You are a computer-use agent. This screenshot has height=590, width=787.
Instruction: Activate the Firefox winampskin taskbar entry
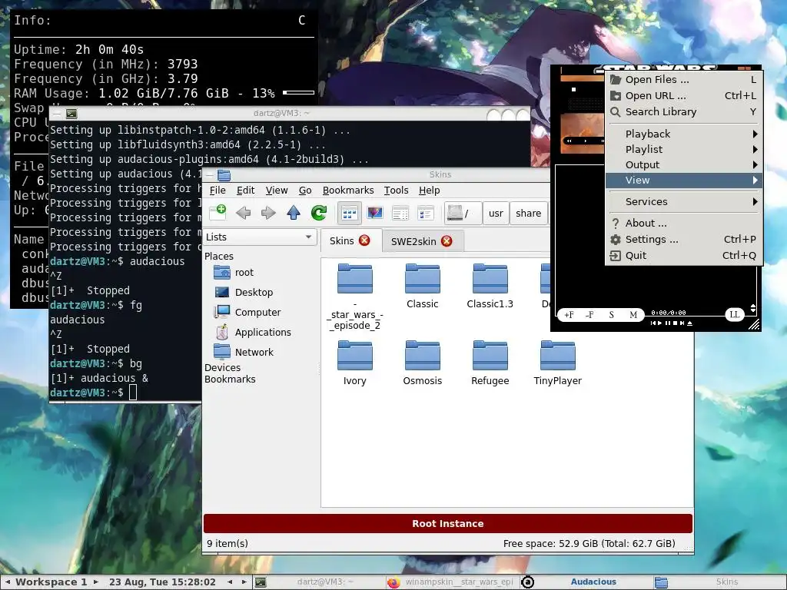[452, 582]
